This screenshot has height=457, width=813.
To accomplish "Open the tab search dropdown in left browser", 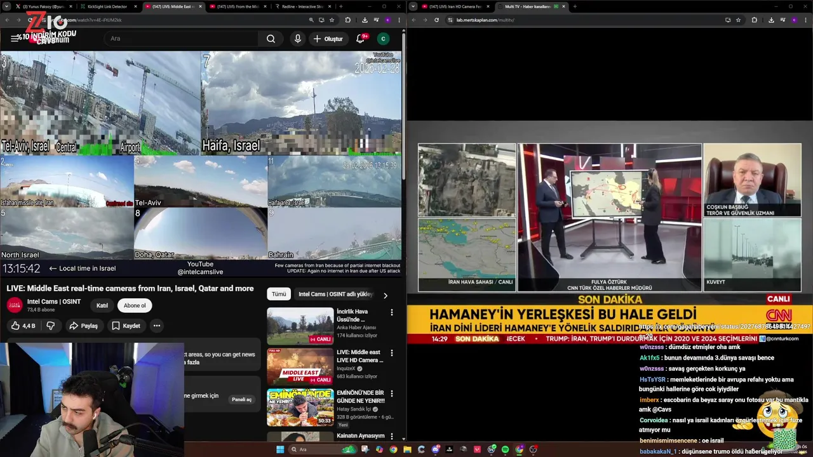I will [x=7, y=6].
